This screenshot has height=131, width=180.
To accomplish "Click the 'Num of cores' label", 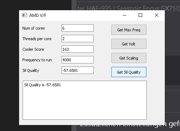I will click(34, 28).
